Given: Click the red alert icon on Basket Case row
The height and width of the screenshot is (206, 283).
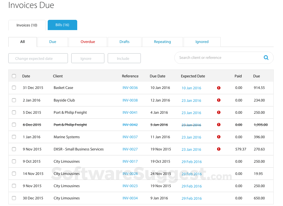Looking at the screenshot, I should click(219, 88).
